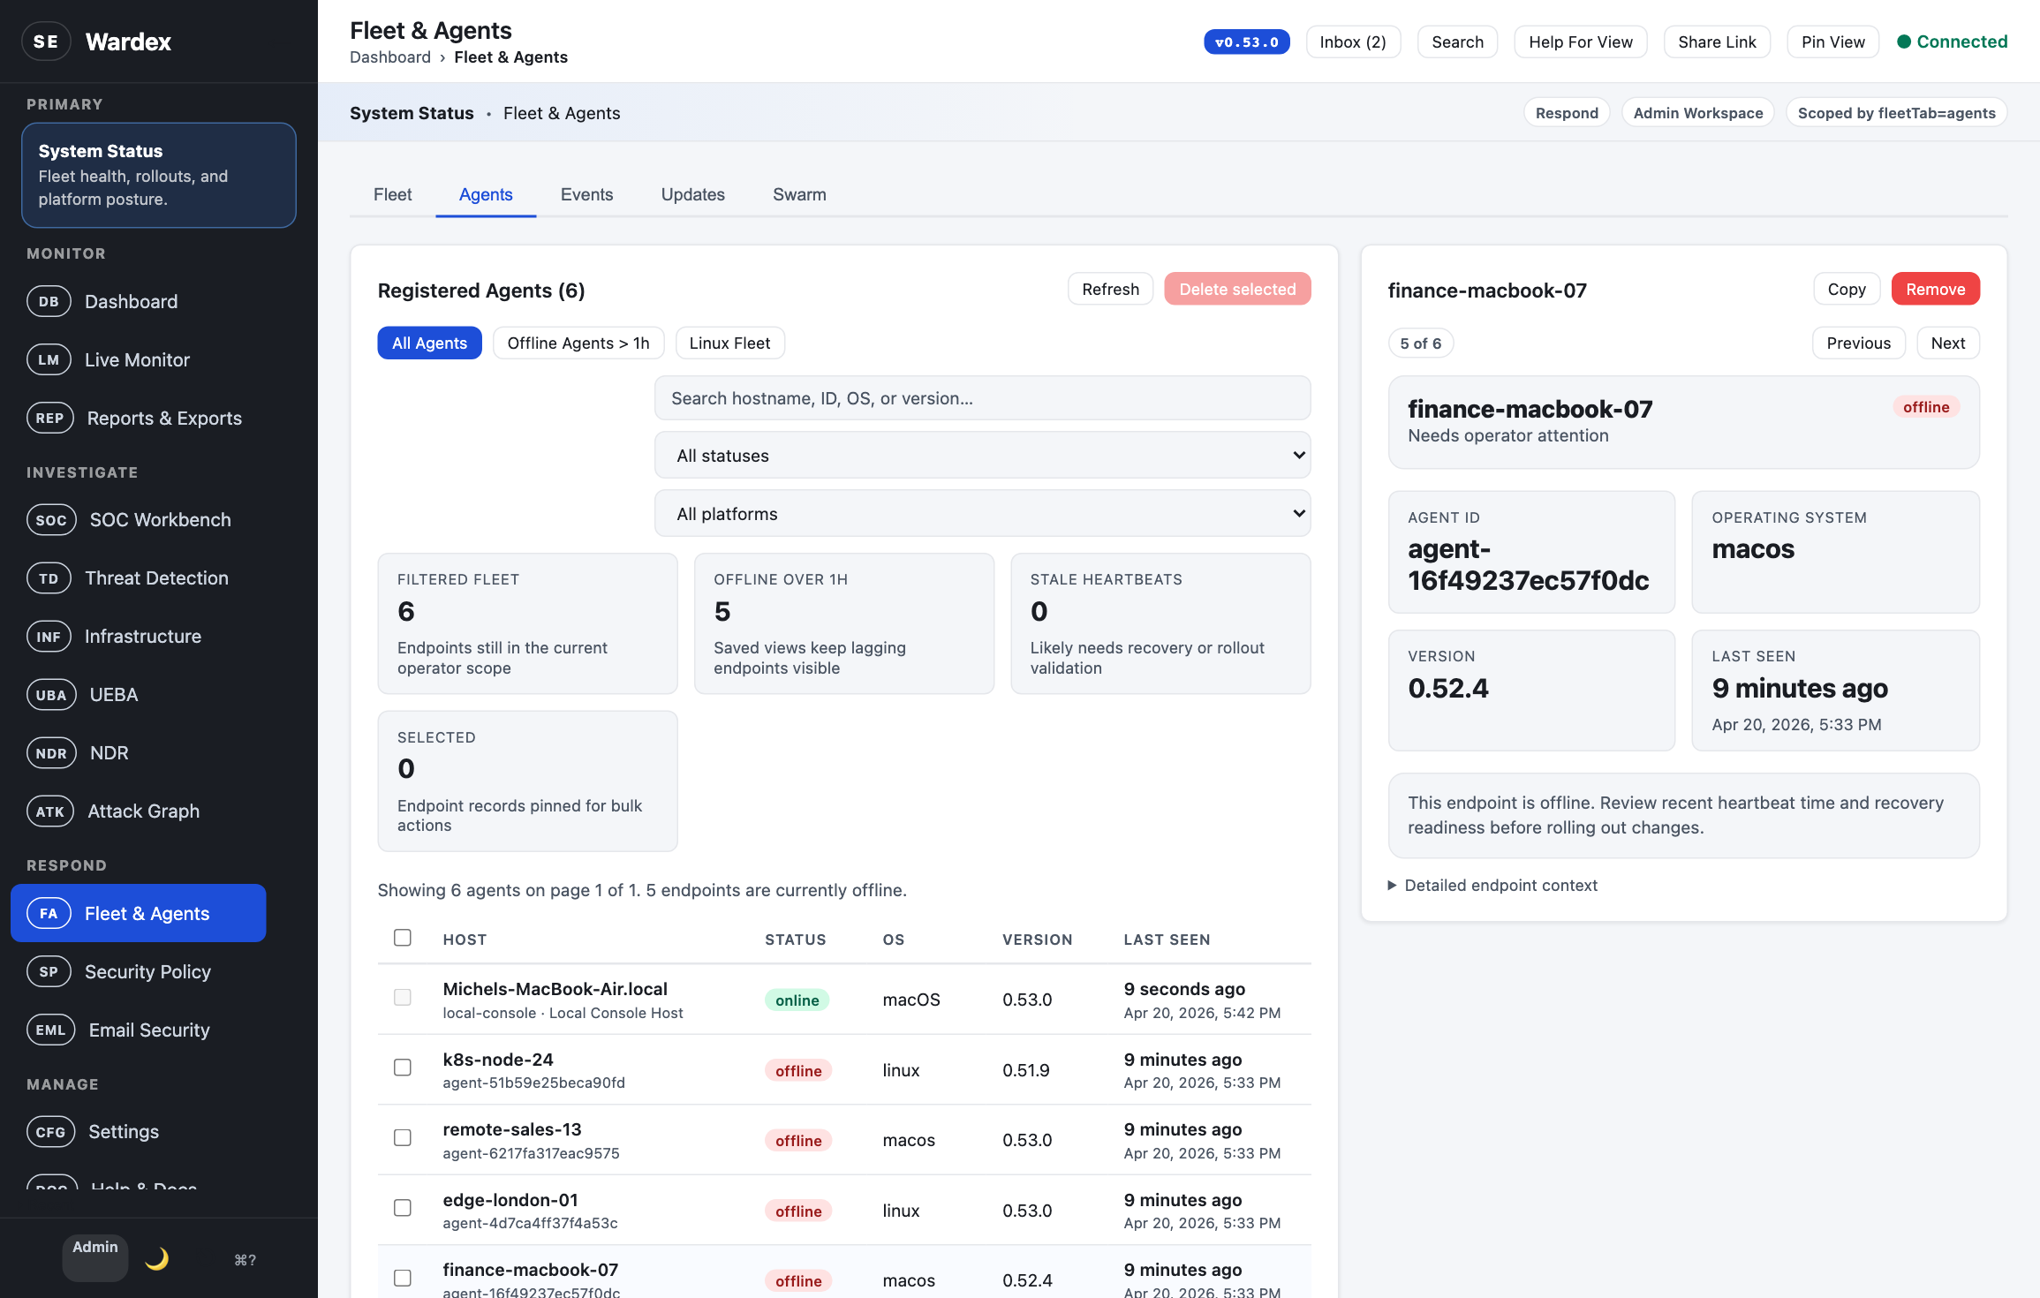Open the All statuses dropdown
Screen dimensions: 2040x1298
coord(982,455)
